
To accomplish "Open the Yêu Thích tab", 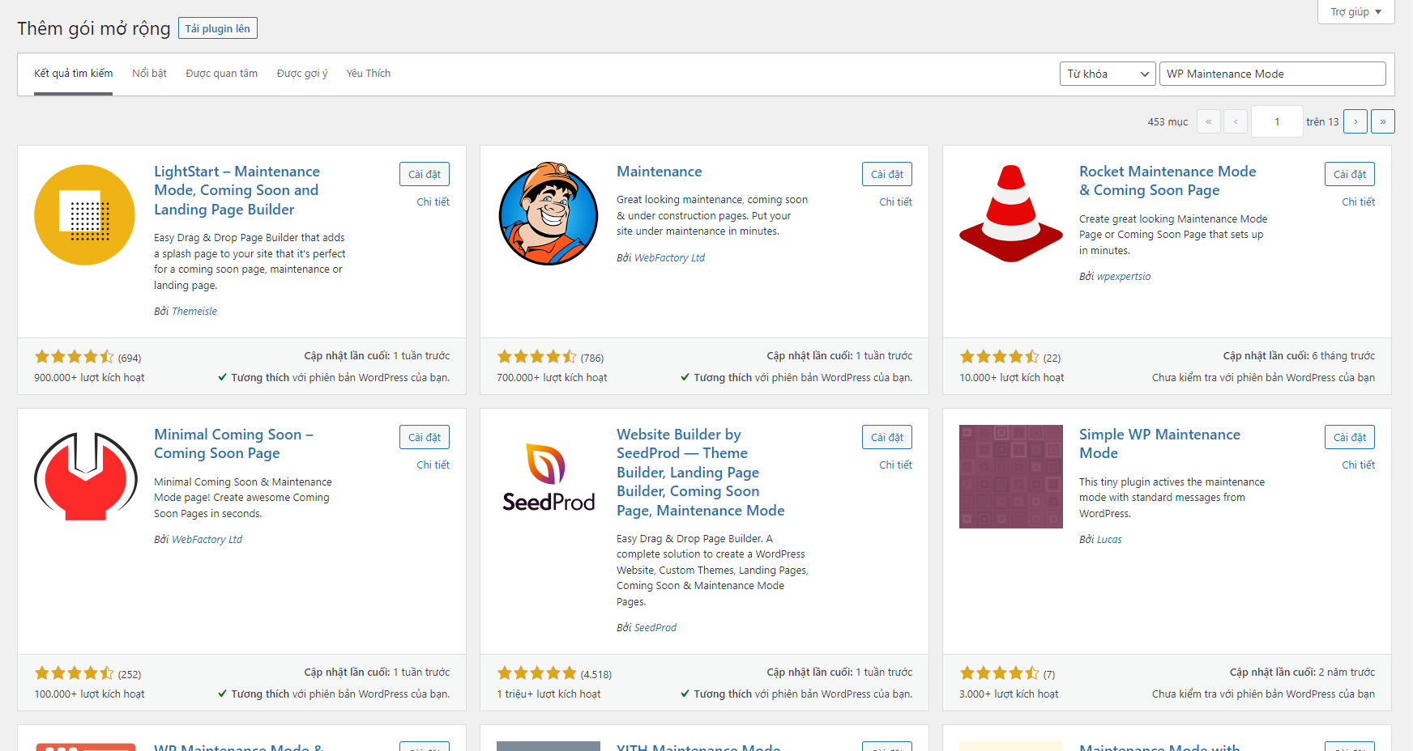I will click(368, 73).
